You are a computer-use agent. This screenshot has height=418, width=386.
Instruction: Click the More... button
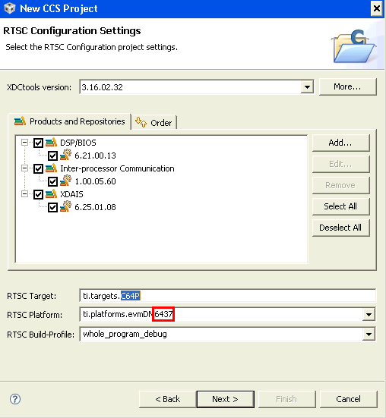coord(348,86)
